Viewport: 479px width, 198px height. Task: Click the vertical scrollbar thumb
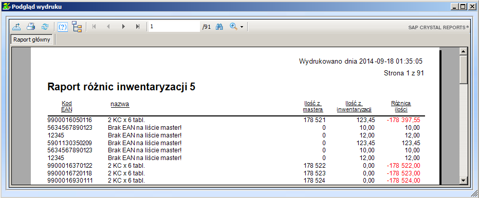(x=464, y=70)
